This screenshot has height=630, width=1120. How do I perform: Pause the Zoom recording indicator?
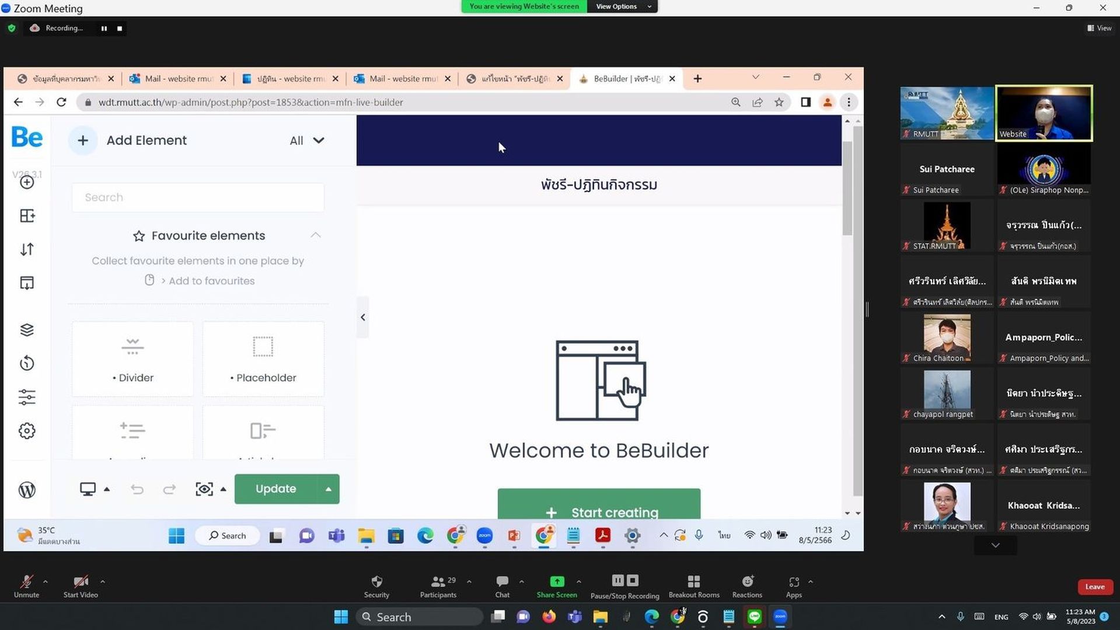tap(104, 28)
